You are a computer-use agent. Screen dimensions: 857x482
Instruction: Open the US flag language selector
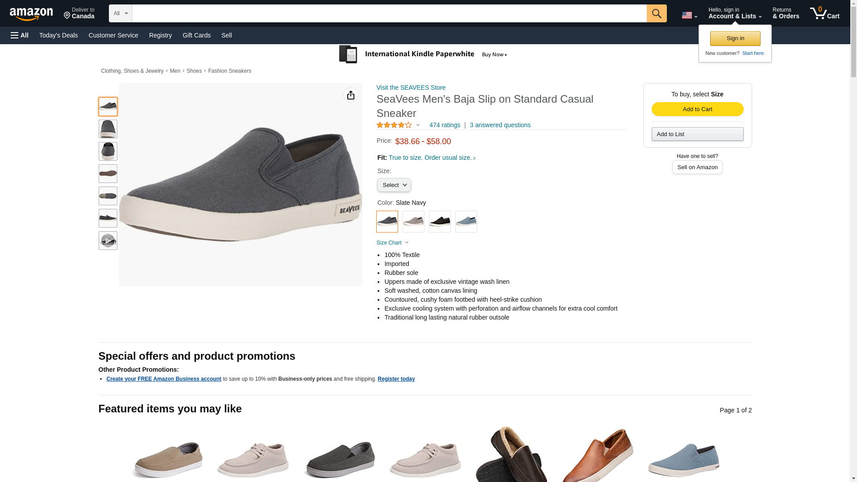689,15
